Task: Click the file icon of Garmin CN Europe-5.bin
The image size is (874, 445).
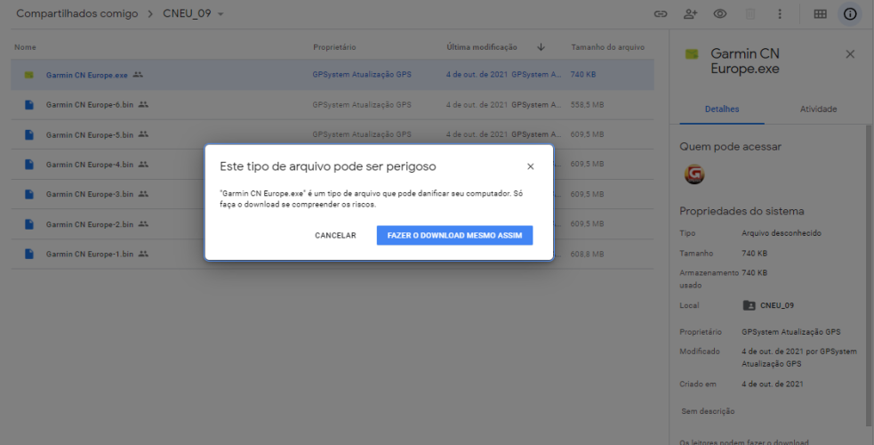Action: (x=29, y=134)
